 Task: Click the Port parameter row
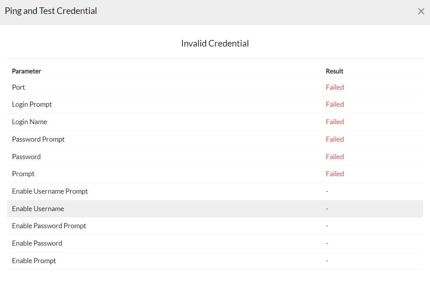pyautogui.click(x=19, y=87)
